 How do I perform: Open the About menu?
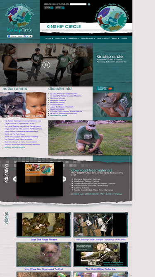click(x=115, y=38)
